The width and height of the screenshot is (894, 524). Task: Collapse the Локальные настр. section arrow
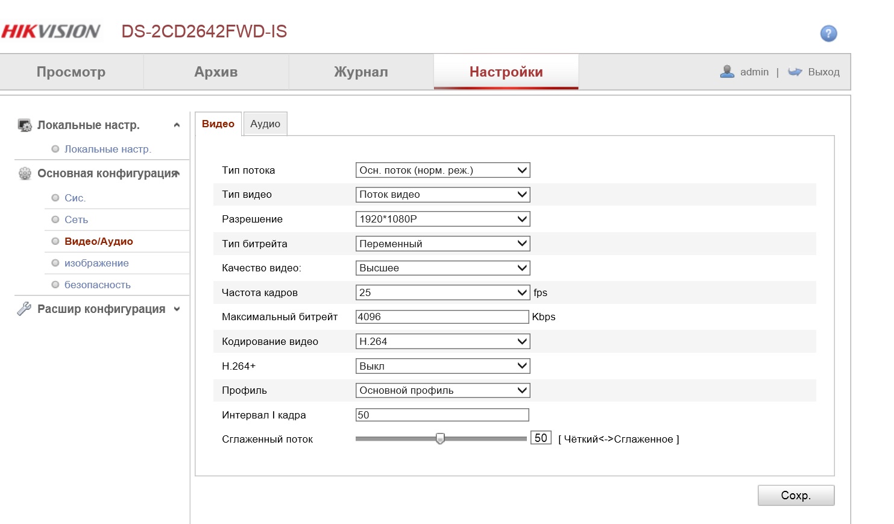[x=177, y=125]
